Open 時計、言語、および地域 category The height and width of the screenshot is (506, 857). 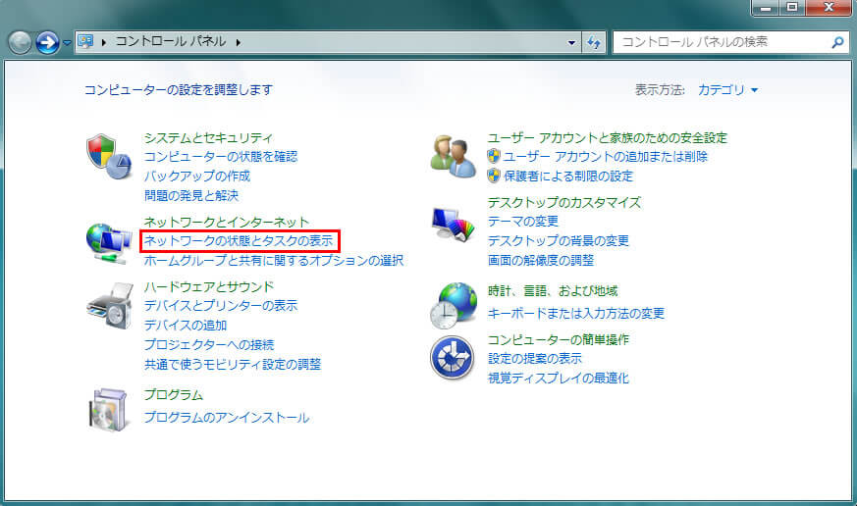point(553,291)
